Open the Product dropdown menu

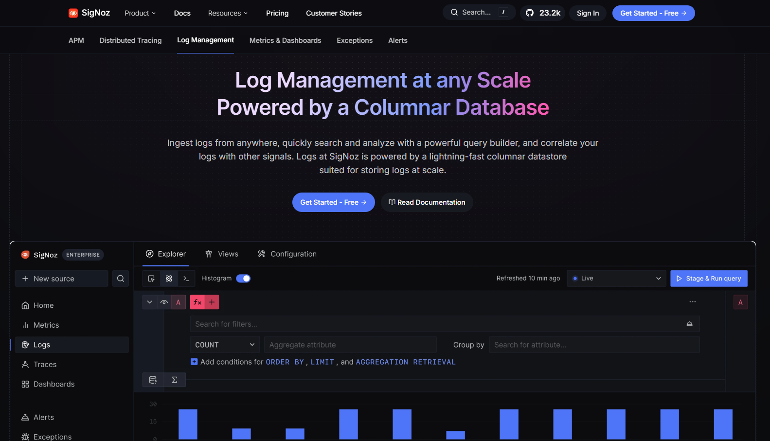[140, 13]
